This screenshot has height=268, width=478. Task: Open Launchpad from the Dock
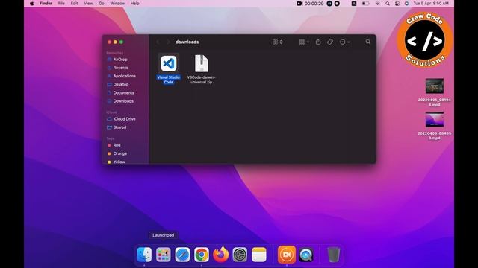(x=164, y=255)
